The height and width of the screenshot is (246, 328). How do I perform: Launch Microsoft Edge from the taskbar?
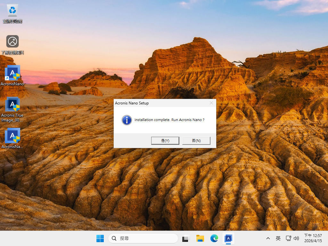(214, 238)
